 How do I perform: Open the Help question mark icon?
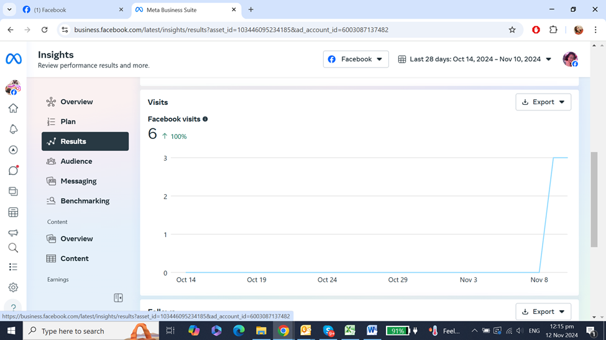click(x=13, y=308)
